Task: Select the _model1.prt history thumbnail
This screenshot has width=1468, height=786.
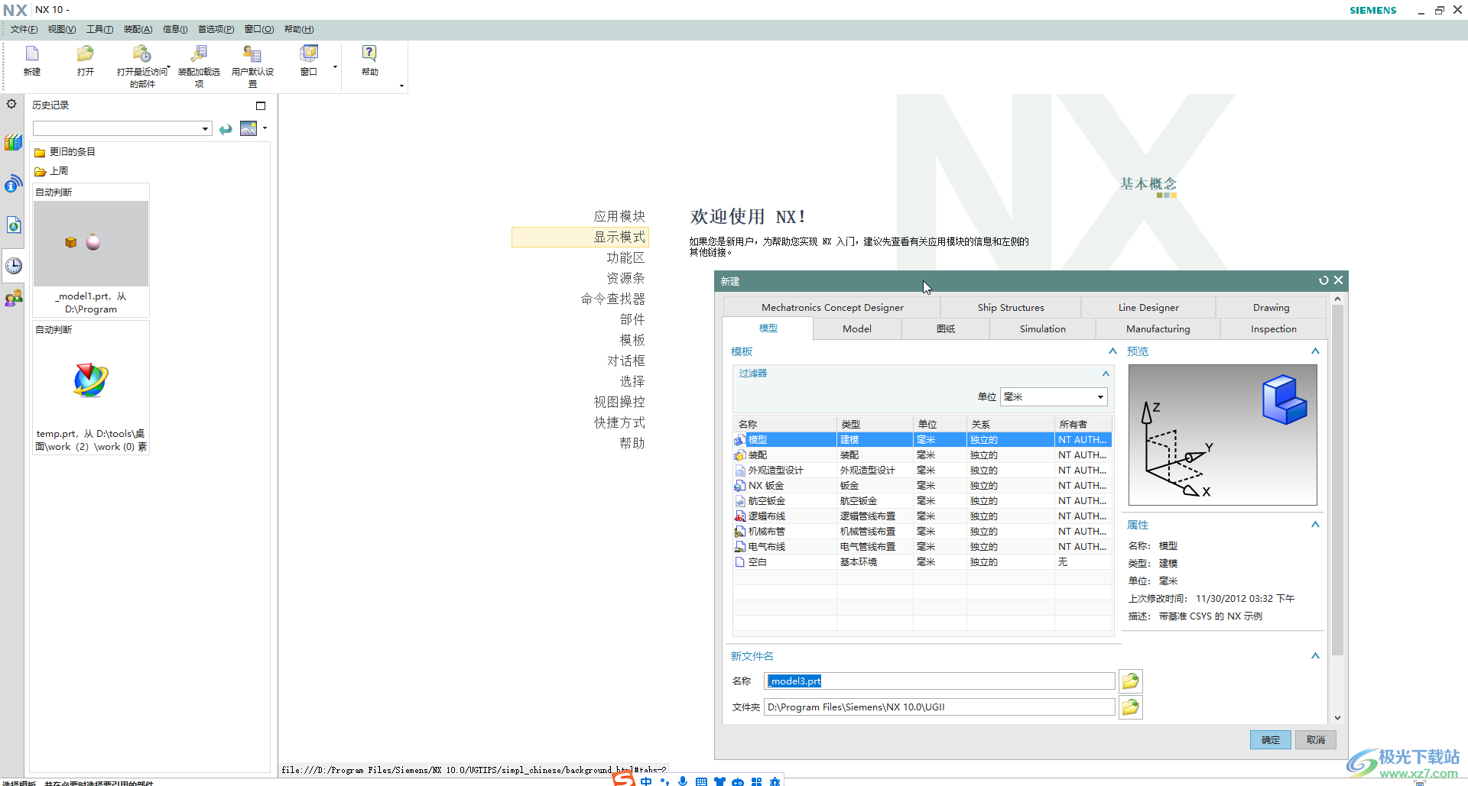Action: 91,250
